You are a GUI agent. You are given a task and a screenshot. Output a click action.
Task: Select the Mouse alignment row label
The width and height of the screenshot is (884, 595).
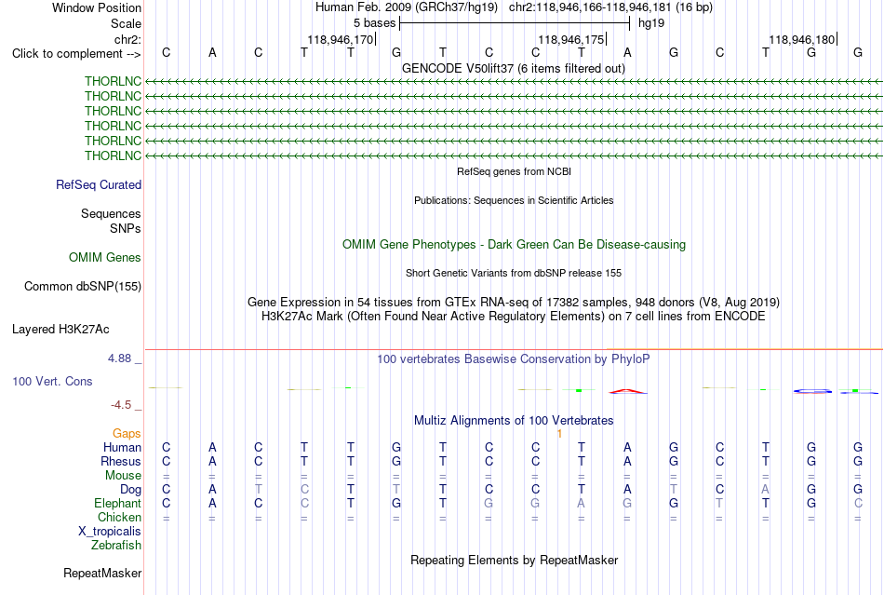pos(123,476)
